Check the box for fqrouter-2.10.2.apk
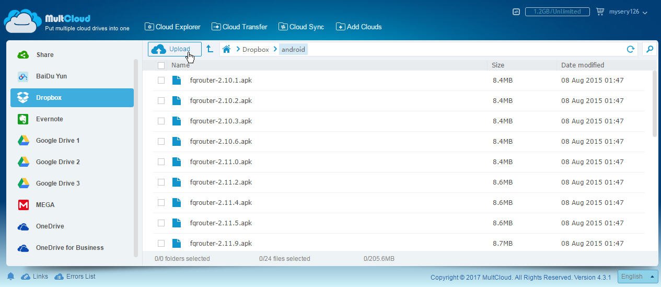Screen dimensions: 661x287 (x=161, y=100)
